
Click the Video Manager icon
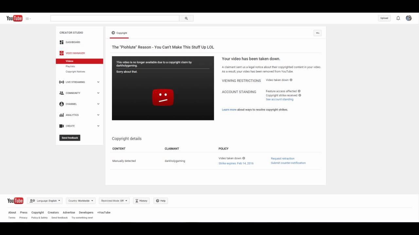tap(62, 53)
